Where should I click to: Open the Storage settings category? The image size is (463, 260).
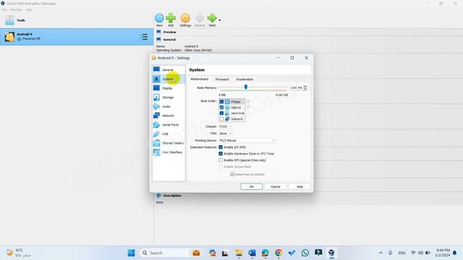[x=169, y=97]
